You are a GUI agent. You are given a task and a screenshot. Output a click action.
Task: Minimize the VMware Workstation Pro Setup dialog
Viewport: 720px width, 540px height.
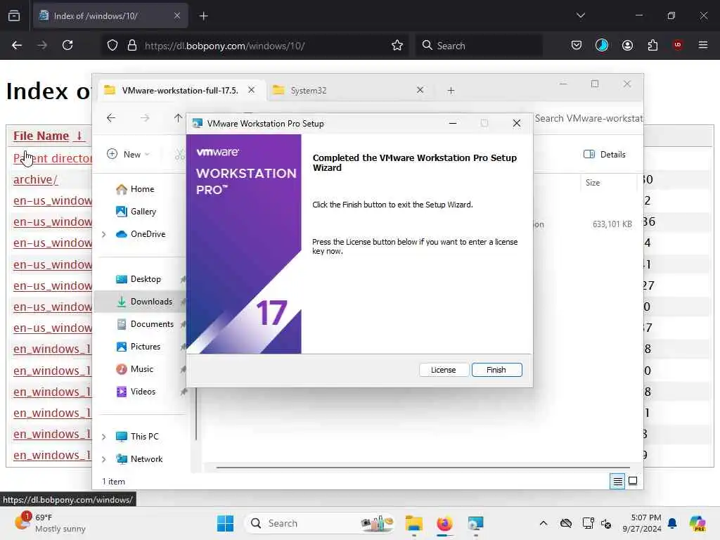coord(453,124)
